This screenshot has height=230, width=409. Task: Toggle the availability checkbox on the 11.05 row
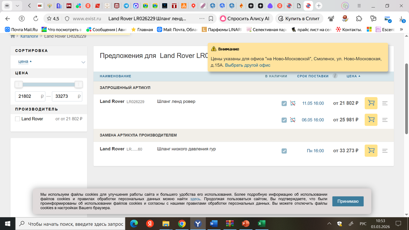click(x=284, y=103)
